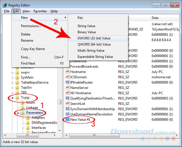Click the TabletInputService folder icon
The image size is (182, 147).
[17, 82]
